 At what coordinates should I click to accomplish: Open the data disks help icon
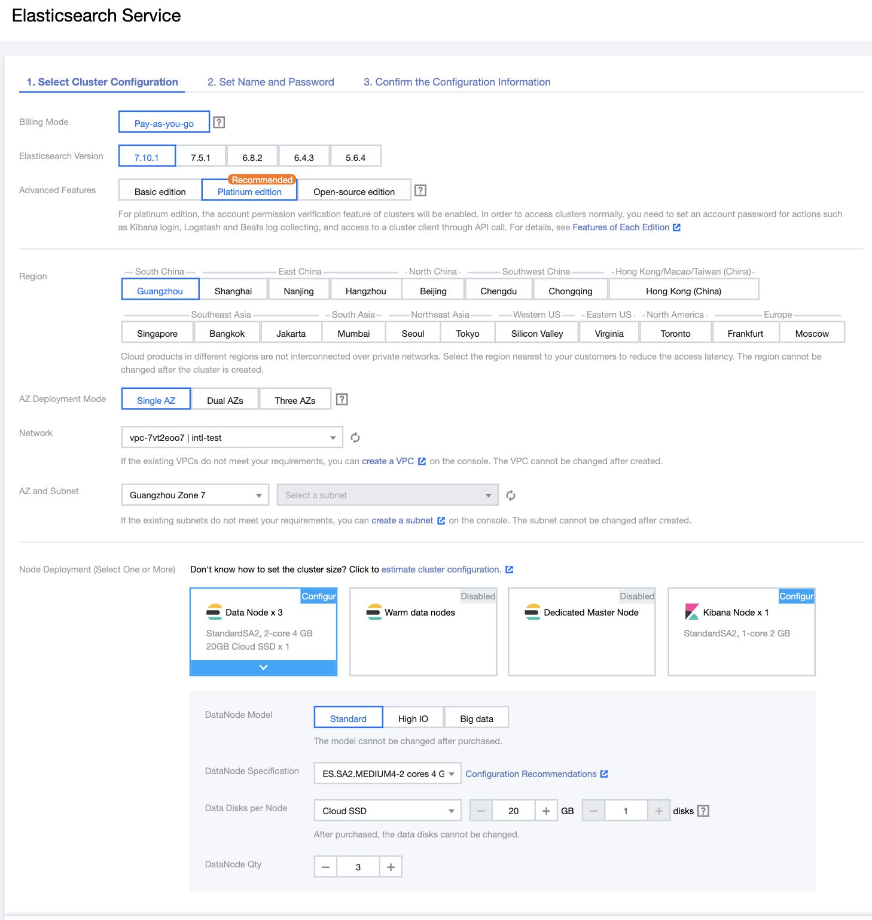point(704,811)
